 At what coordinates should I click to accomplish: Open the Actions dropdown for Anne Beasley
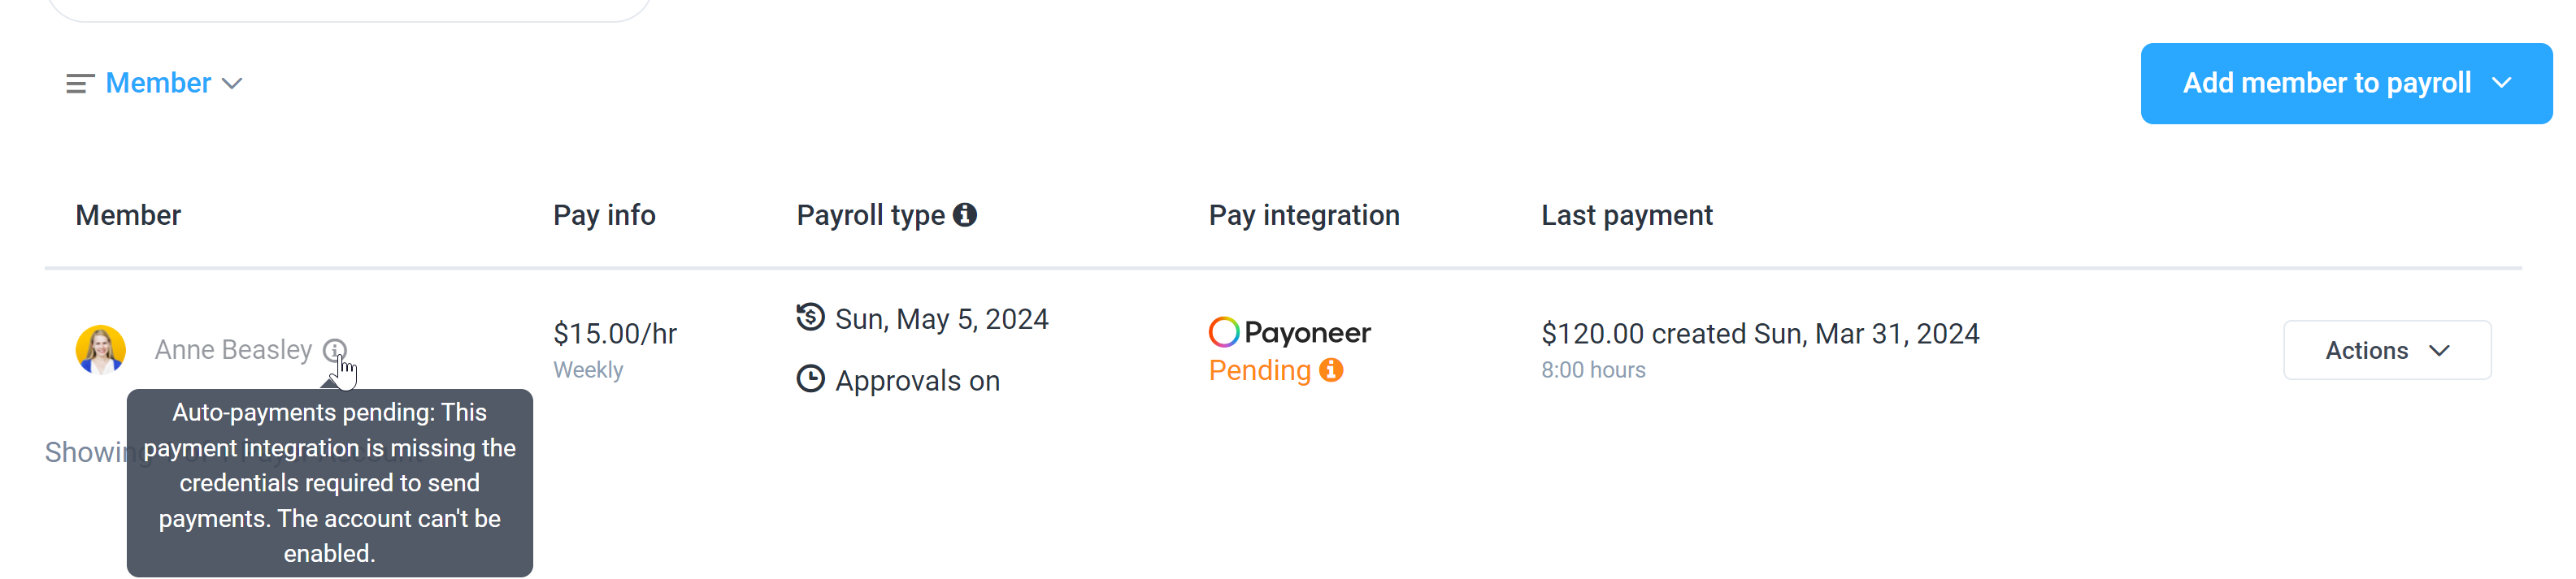pyautogui.click(x=2386, y=350)
